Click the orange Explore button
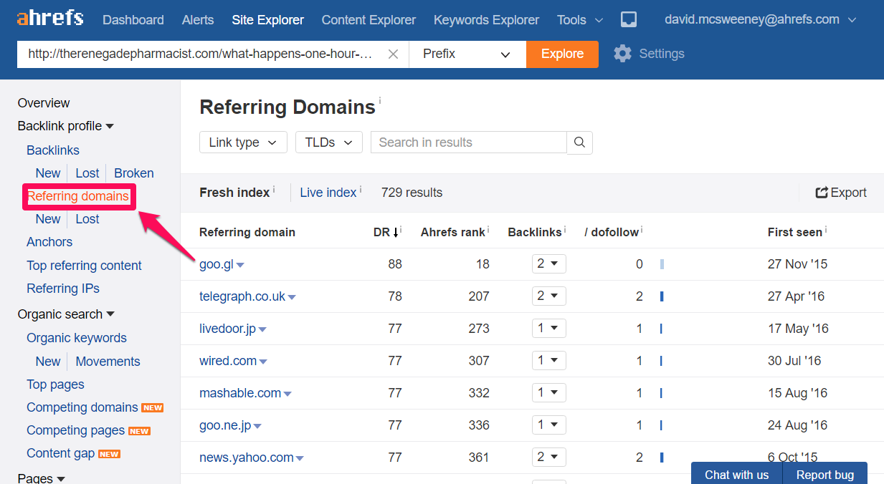The height and width of the screenshot is (484, 884). point(562,54)
